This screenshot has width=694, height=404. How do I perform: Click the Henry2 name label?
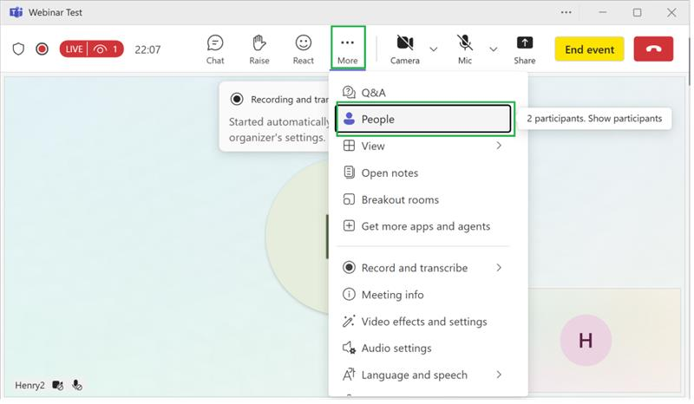pyautogui.click(x=29, y=385)
